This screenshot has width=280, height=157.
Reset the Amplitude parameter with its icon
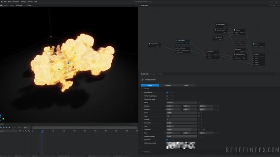(x=199, y=130)
